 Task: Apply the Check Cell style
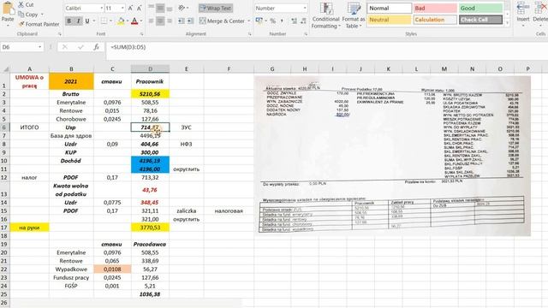coord(480,20)
